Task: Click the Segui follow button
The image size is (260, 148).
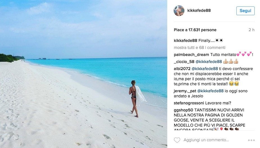Action: [245, 11]
